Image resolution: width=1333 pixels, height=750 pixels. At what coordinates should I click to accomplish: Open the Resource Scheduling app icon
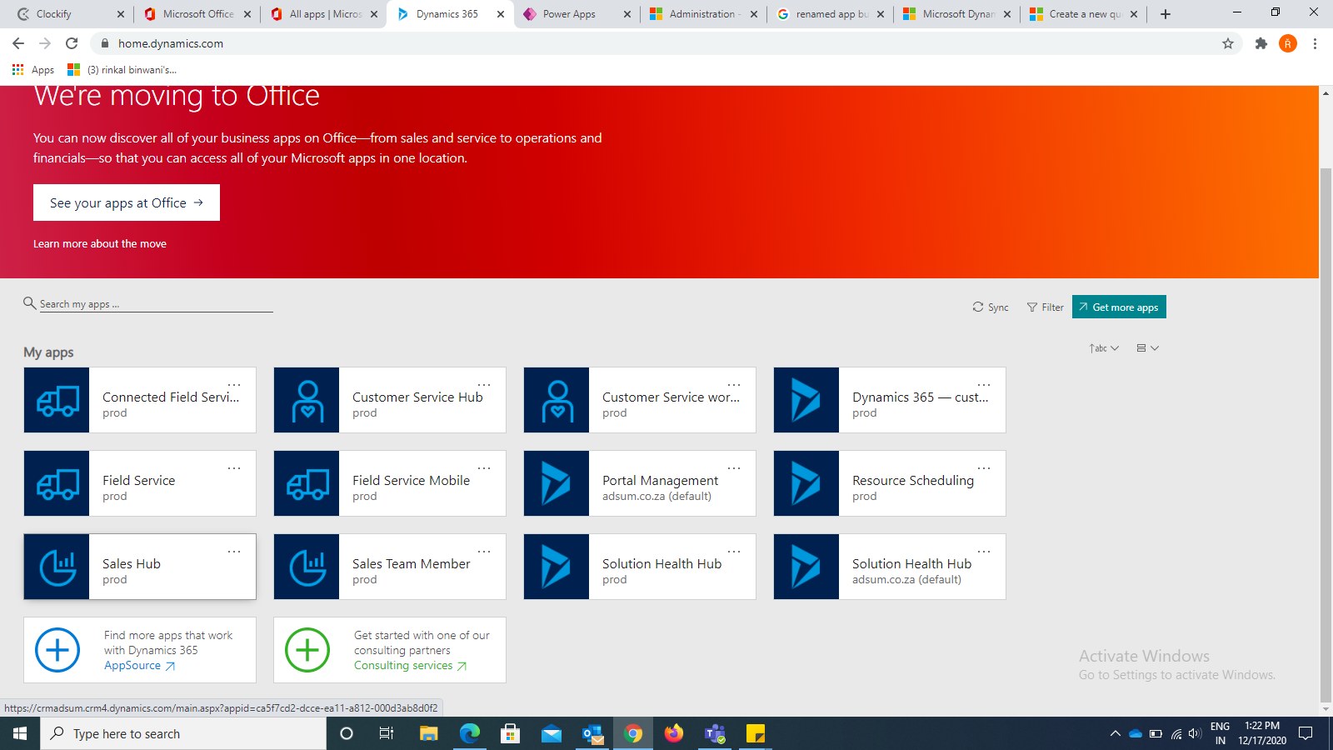point(806,483)
